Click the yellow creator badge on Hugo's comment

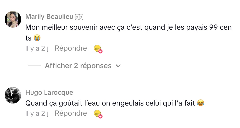[97, 113]
